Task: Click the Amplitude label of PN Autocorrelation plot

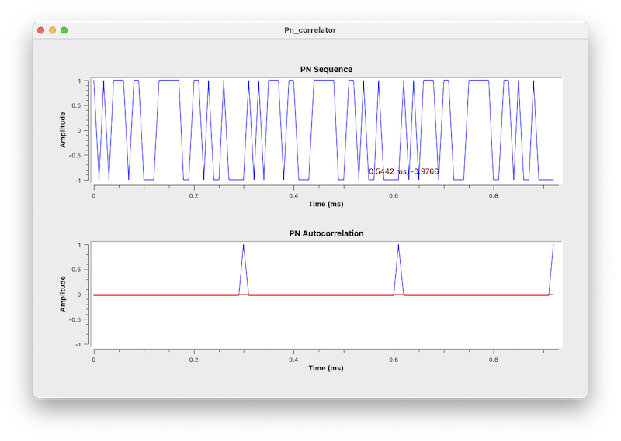Action: (x=63, y=294)
